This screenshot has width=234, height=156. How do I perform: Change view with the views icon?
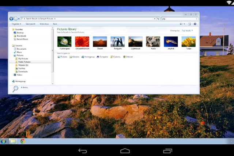pos(181,24)
